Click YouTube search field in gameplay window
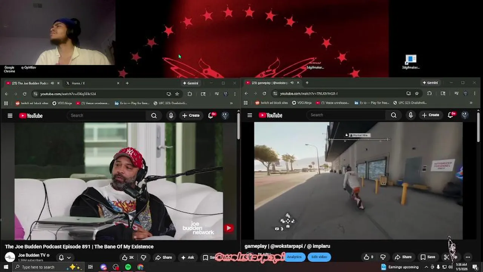The height and width of the screenshot is (272, 483). (x=347, y=115)
